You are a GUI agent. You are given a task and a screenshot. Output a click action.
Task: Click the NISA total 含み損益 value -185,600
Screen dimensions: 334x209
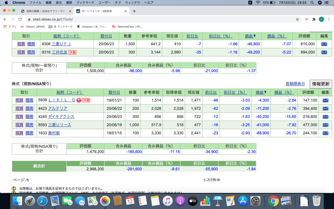click(134, 152)
